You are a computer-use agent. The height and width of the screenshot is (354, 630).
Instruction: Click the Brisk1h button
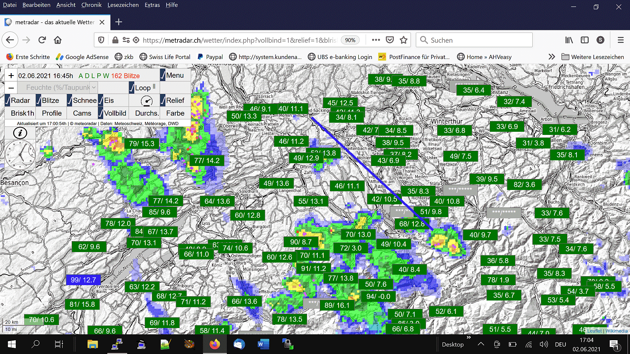click(22, 113)
